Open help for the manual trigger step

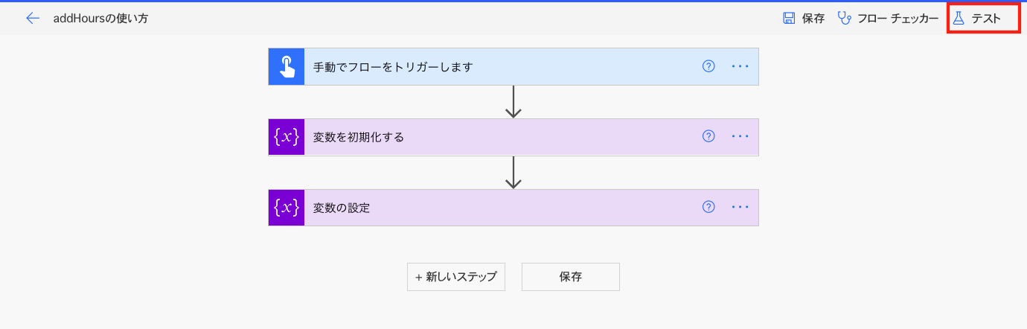(x=708, y=66)
